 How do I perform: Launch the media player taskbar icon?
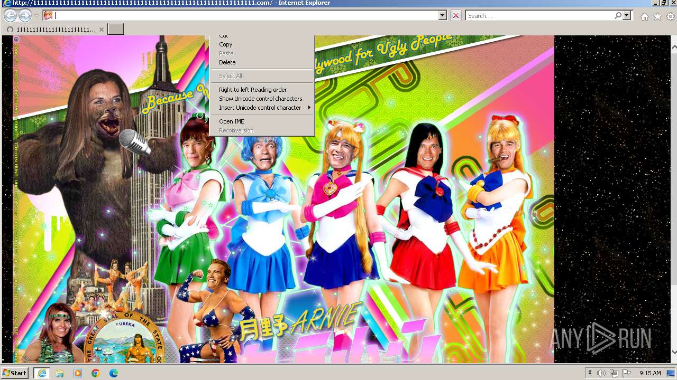78,373
